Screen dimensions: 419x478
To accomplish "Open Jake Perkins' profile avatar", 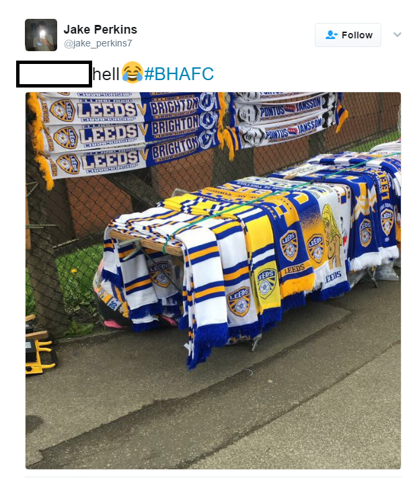I will tap(41, 35).
